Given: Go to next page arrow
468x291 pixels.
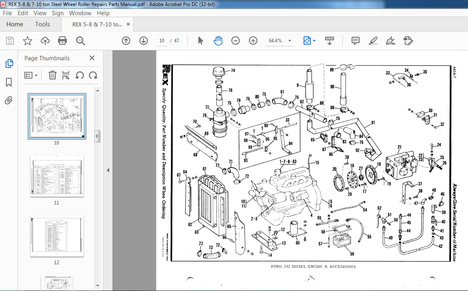Looking at the screenshot, I should click(x=144, y=40).
